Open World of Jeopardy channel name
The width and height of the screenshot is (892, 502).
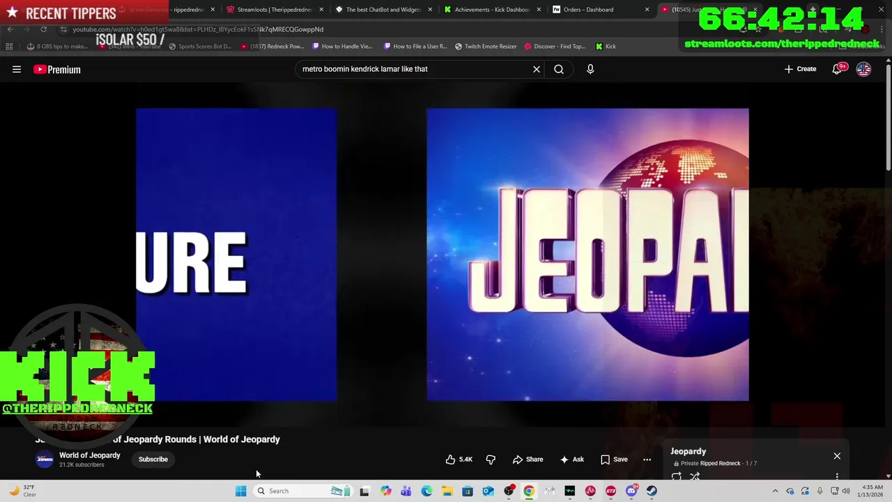pyautogui.click(x=90, y=455)
